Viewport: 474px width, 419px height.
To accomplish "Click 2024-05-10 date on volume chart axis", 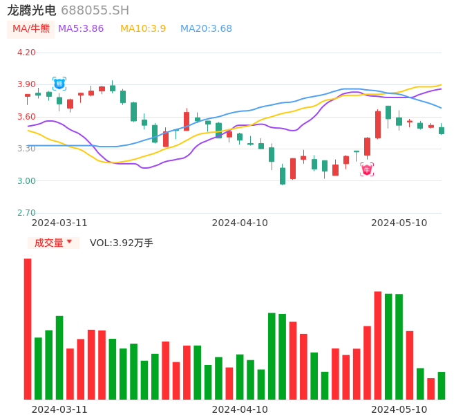I will point(399,409).
